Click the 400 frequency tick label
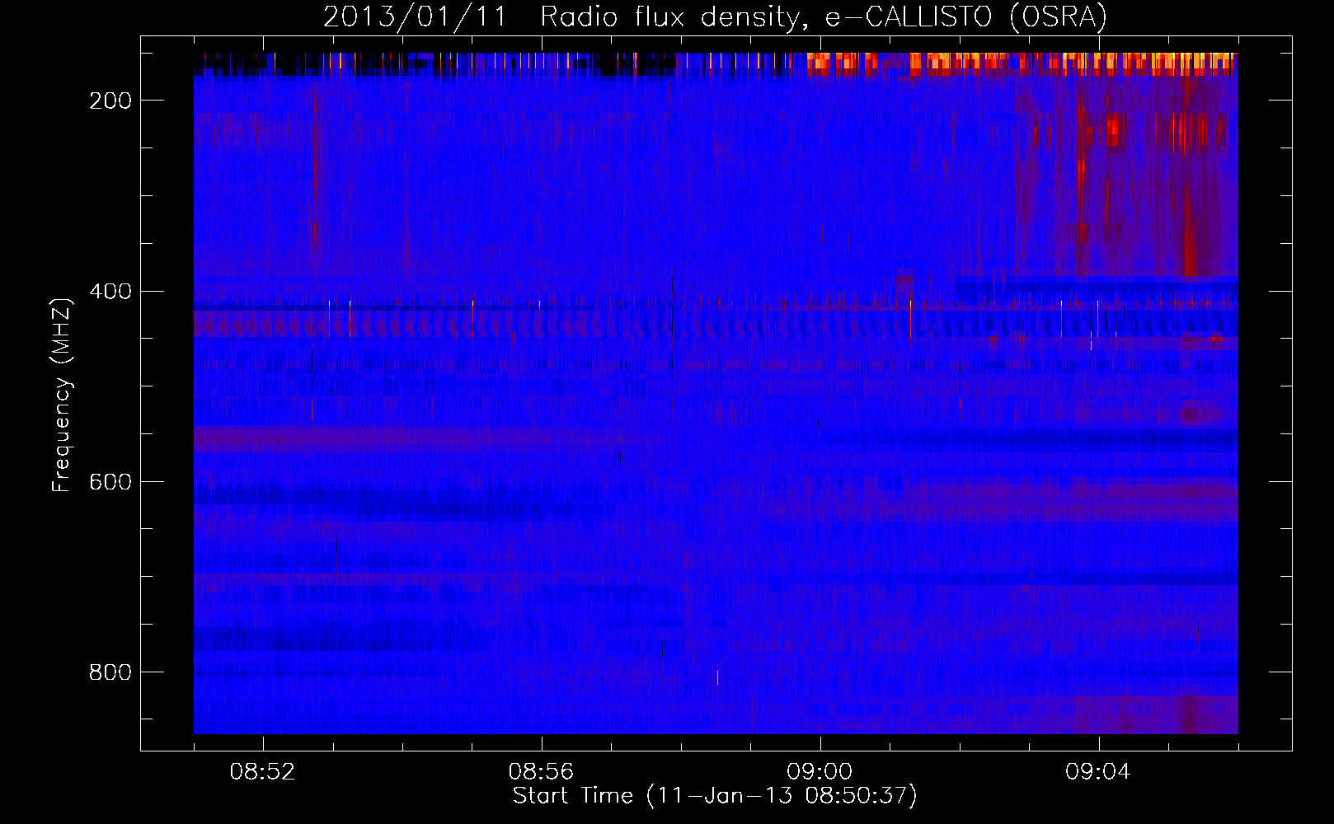Image resolution: width=1334 pixels, height=824 pixels. point(110,291)
